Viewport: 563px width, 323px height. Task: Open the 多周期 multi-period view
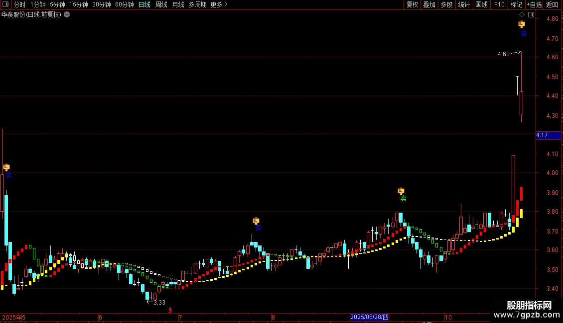tap(197, 4)
